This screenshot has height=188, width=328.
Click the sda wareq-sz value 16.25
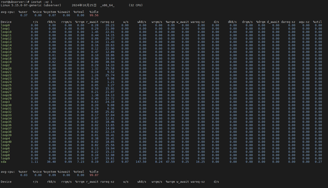[x=200, y=162]
